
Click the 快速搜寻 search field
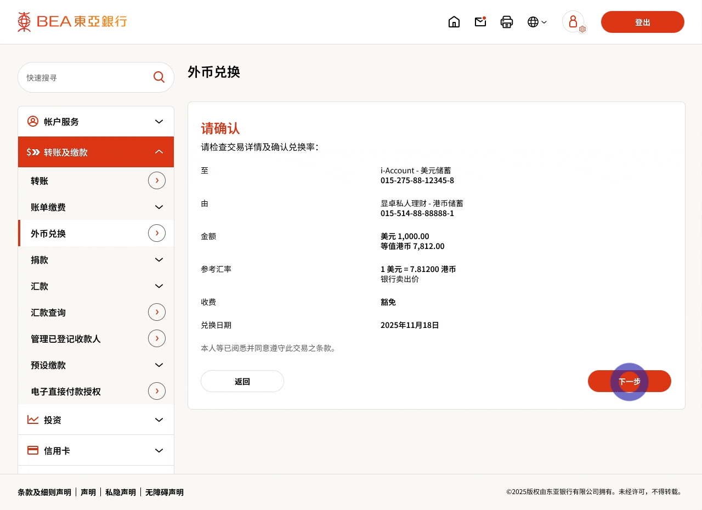(85, 78)
